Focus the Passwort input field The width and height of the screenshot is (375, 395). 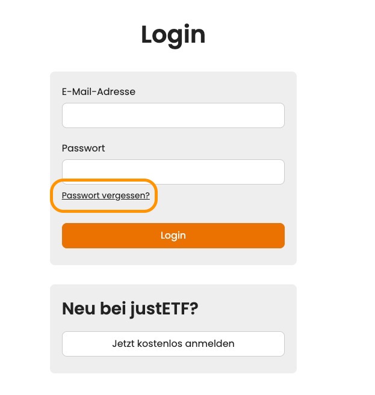tap(173, 172)
